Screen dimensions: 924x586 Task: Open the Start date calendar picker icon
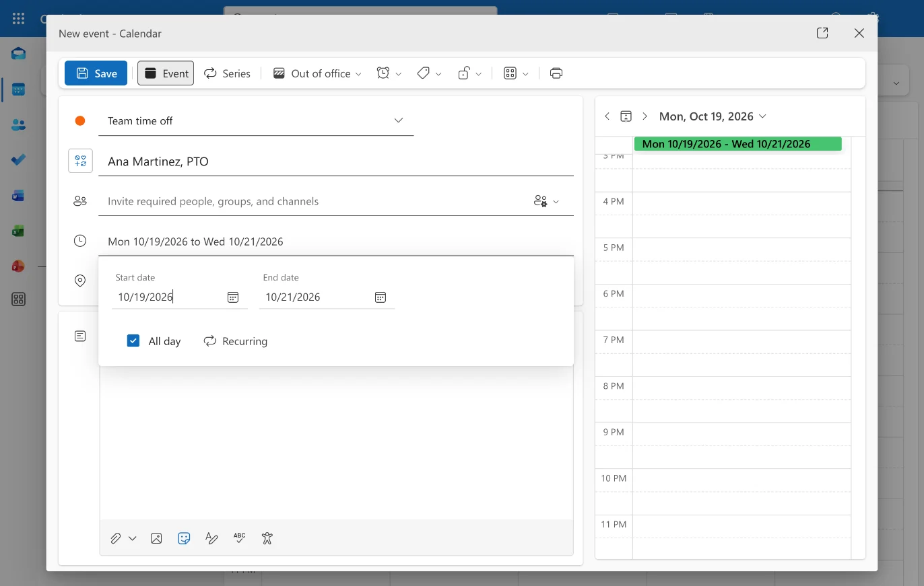click(x=233, y=297)
